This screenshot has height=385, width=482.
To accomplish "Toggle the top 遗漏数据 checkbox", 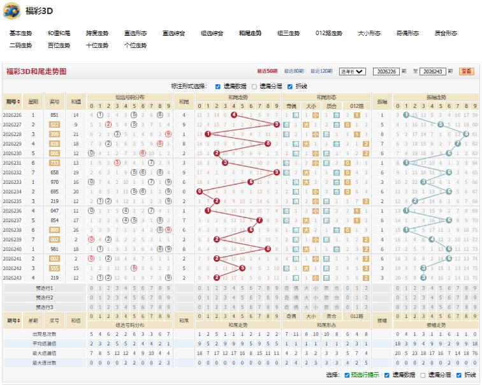I will click(x=218, y=87).
